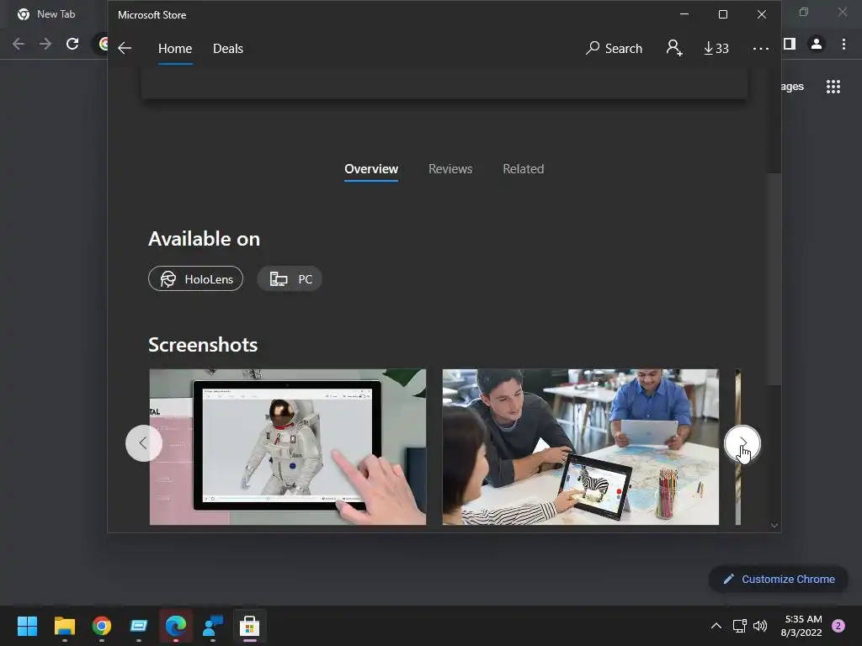Image resolution: width=862 pixels, height=646 pixels.
Task: Select the New Tab tab in Chrome
Action: (x=55, y=14)
